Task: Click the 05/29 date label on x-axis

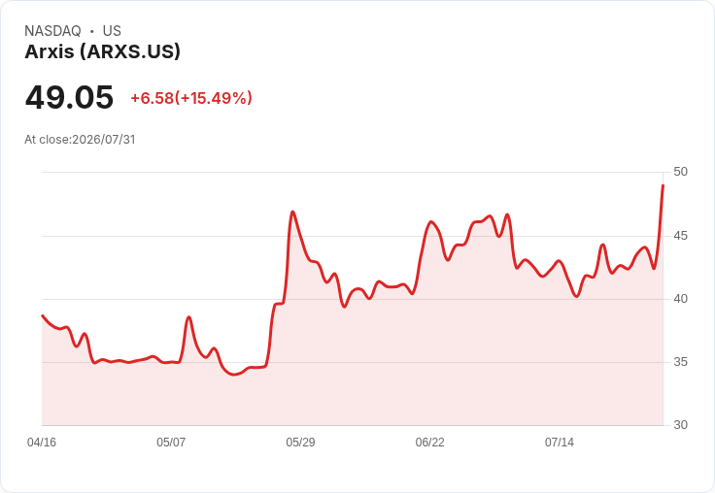Action: [x=300, y=442]
